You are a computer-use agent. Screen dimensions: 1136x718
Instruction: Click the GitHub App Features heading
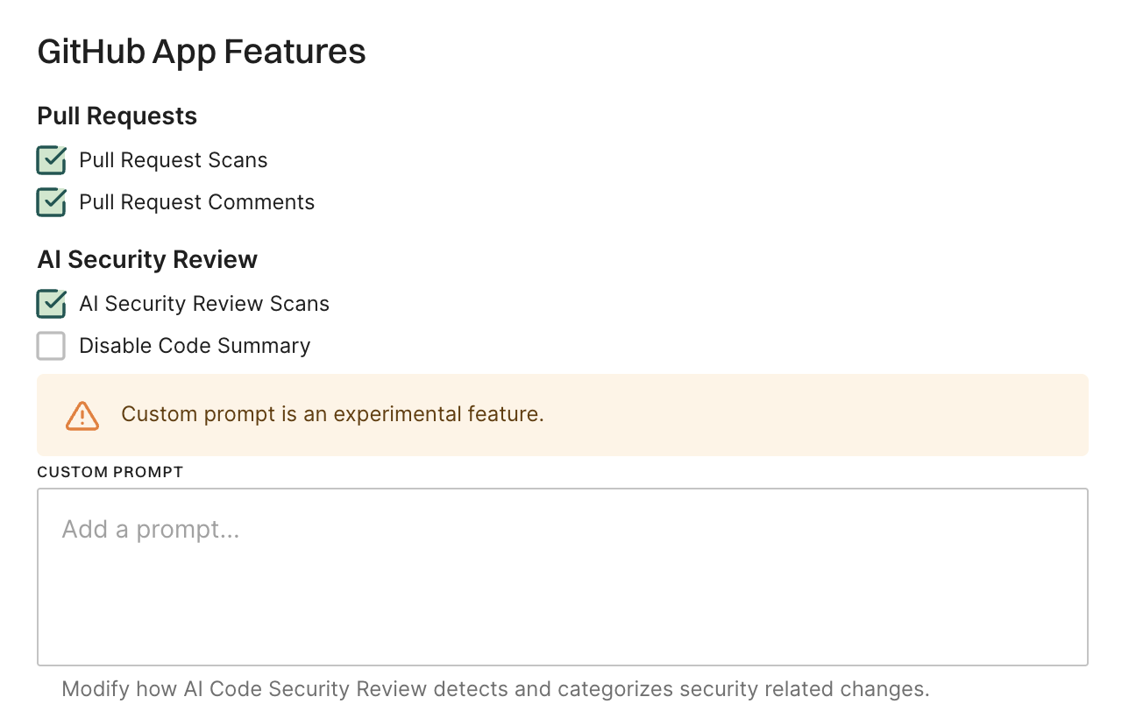pyautogui.click(x=201, y=52)
